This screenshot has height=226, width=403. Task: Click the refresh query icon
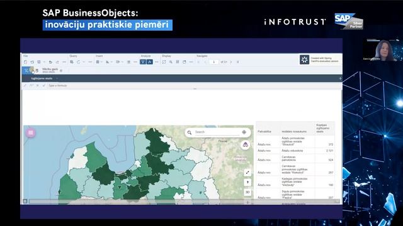[x=78, y=62]
